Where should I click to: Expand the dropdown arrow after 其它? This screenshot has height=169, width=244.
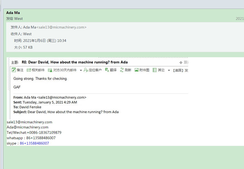click(x=169, y=70)
